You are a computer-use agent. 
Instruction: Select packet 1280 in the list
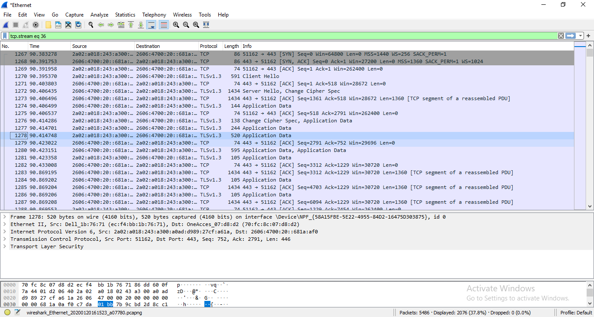pos(287,150)
